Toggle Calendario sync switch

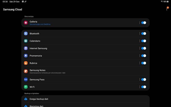[x=144, y=41]
